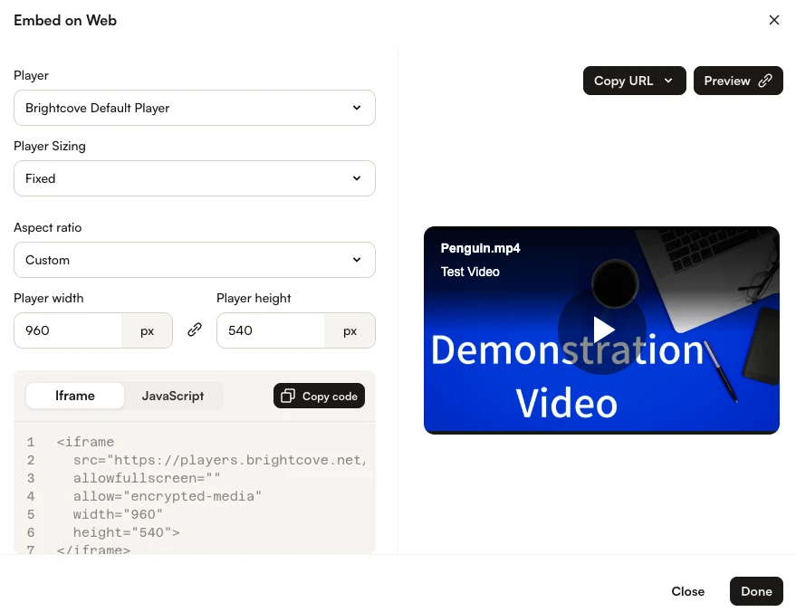Close the Embed on Web dialog with X
The width and height of the screenshot is (796, 612).
click(x=773, y=20)
